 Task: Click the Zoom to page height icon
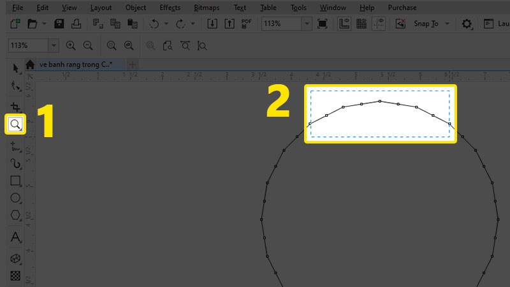click(202, 46)
